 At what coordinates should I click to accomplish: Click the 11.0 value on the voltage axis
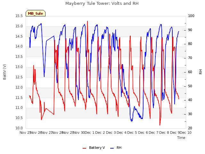[19, 108]
